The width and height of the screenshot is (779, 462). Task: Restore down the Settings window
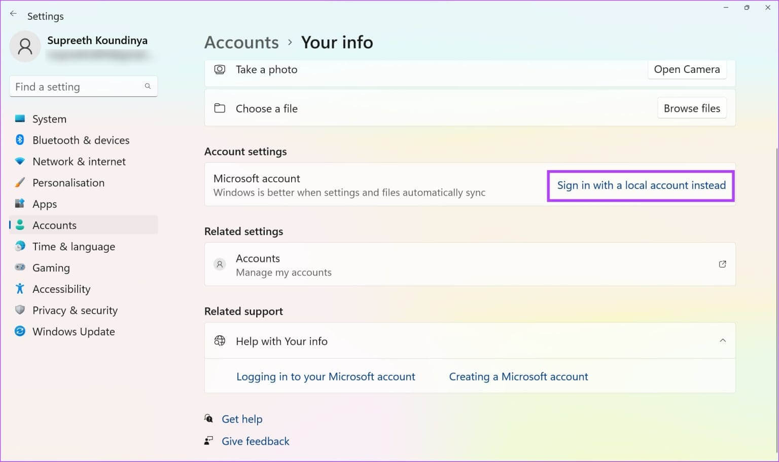point(747,8)
